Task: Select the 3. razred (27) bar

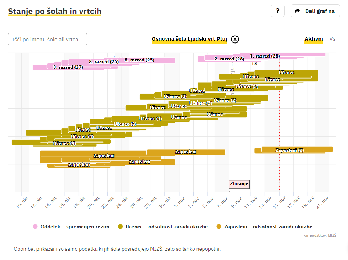Action: [x=68, y=67]
